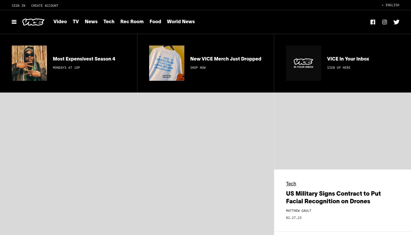Select Food in navigation
Image resolution: width=411 pixels, height=235 pixels.
tap(155, 22)
